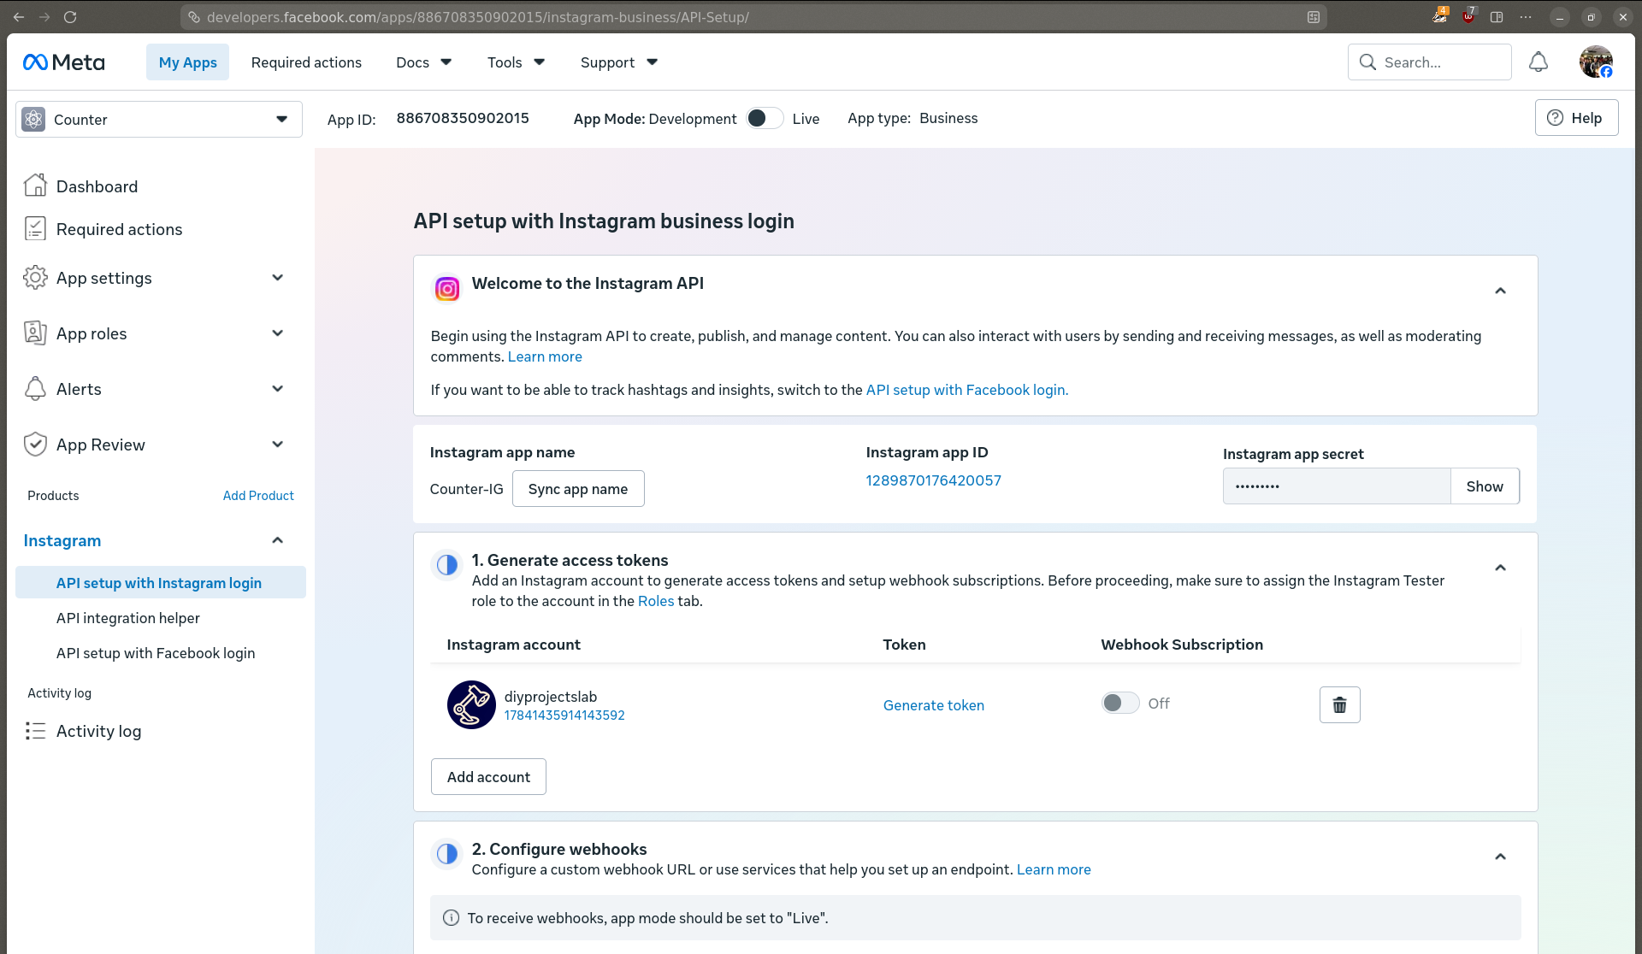The image size is (1642, 954).
Task: Open the notifications bell
Action: coord(1539,62)
